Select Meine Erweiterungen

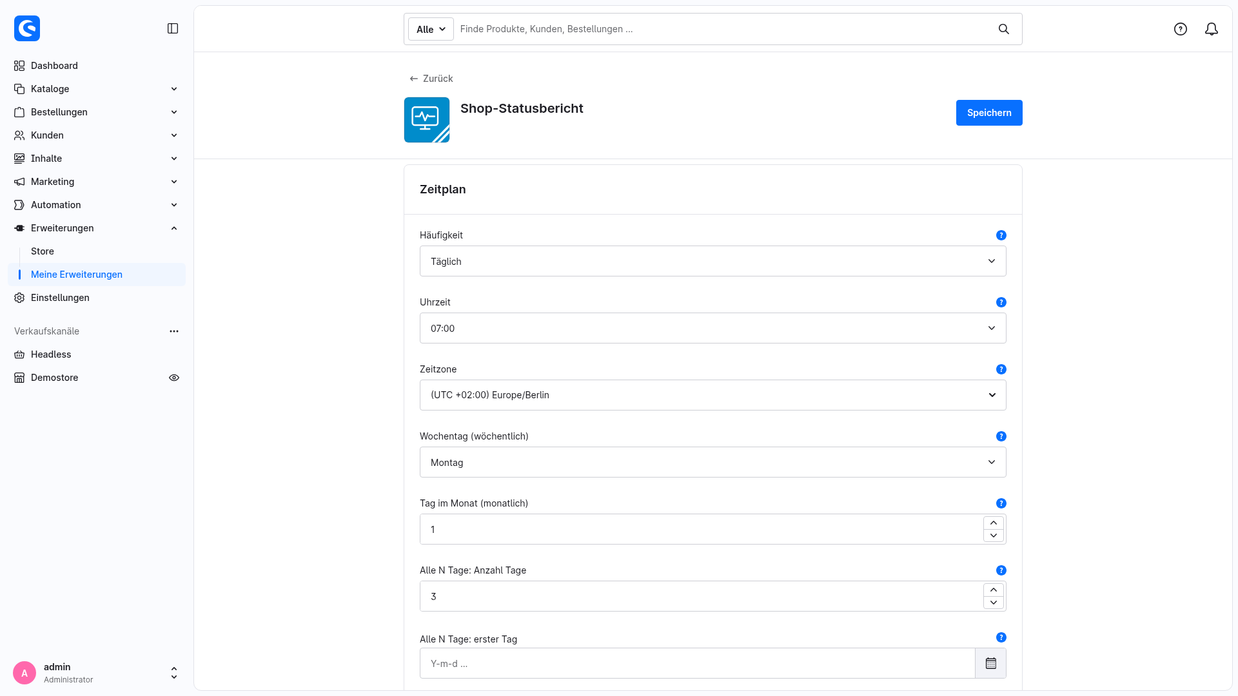click(97, 275)
